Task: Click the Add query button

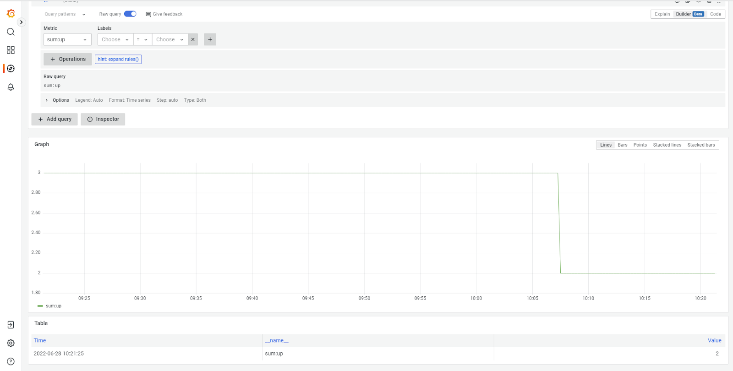Action: 55,119
